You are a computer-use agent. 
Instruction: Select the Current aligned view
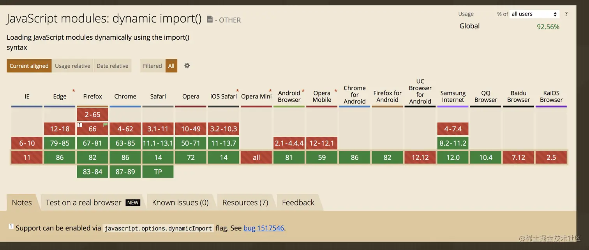[29, 66]
